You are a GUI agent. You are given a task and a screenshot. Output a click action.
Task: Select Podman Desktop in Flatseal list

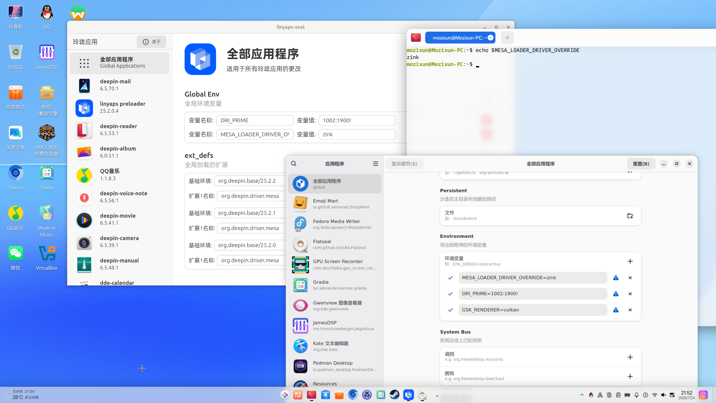(x=335, y=366)
